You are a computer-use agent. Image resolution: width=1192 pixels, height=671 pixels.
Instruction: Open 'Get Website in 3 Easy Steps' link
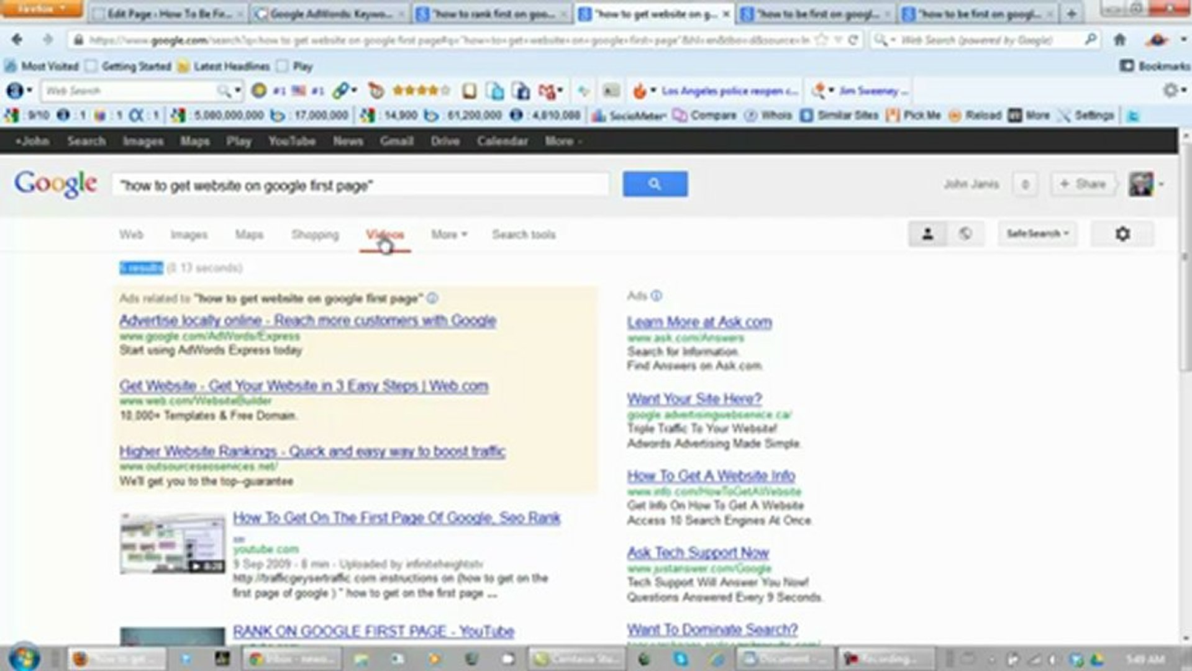point(304,386)
